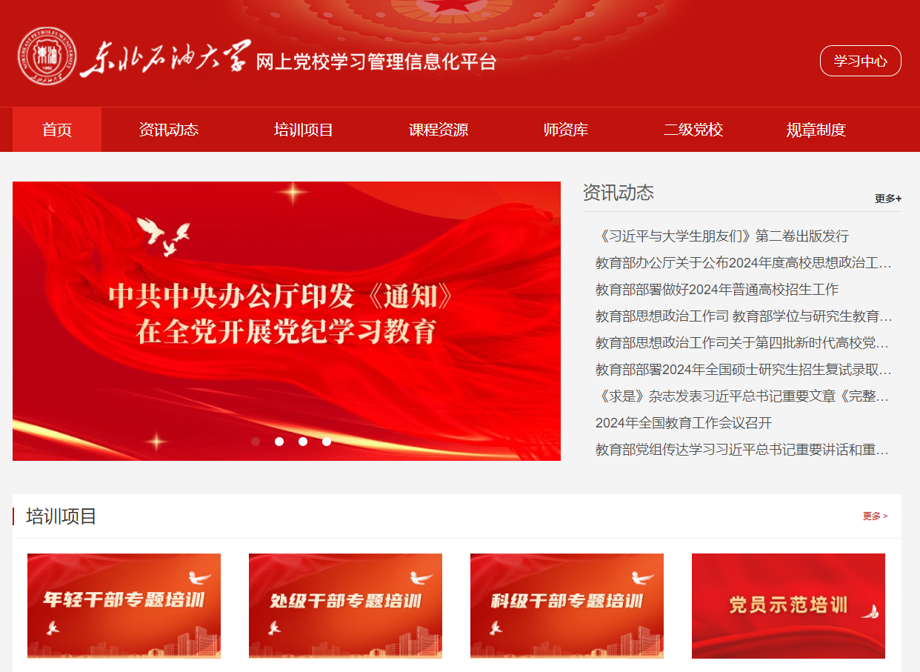Open news 教育部党组传达学习习近平总书记重要讲话和重…
The width and height of the screenshot is (920, 672).
coord(744,450)
